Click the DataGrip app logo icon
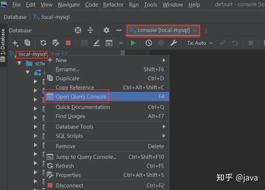 pos(4,4)
